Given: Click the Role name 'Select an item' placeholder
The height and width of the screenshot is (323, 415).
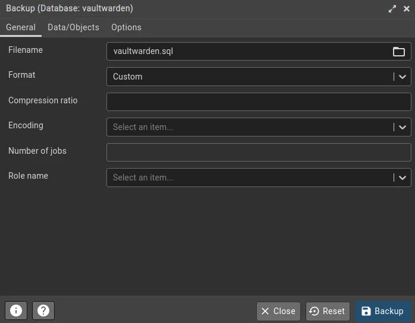Looking at the screenshot, I should point(143,178).
